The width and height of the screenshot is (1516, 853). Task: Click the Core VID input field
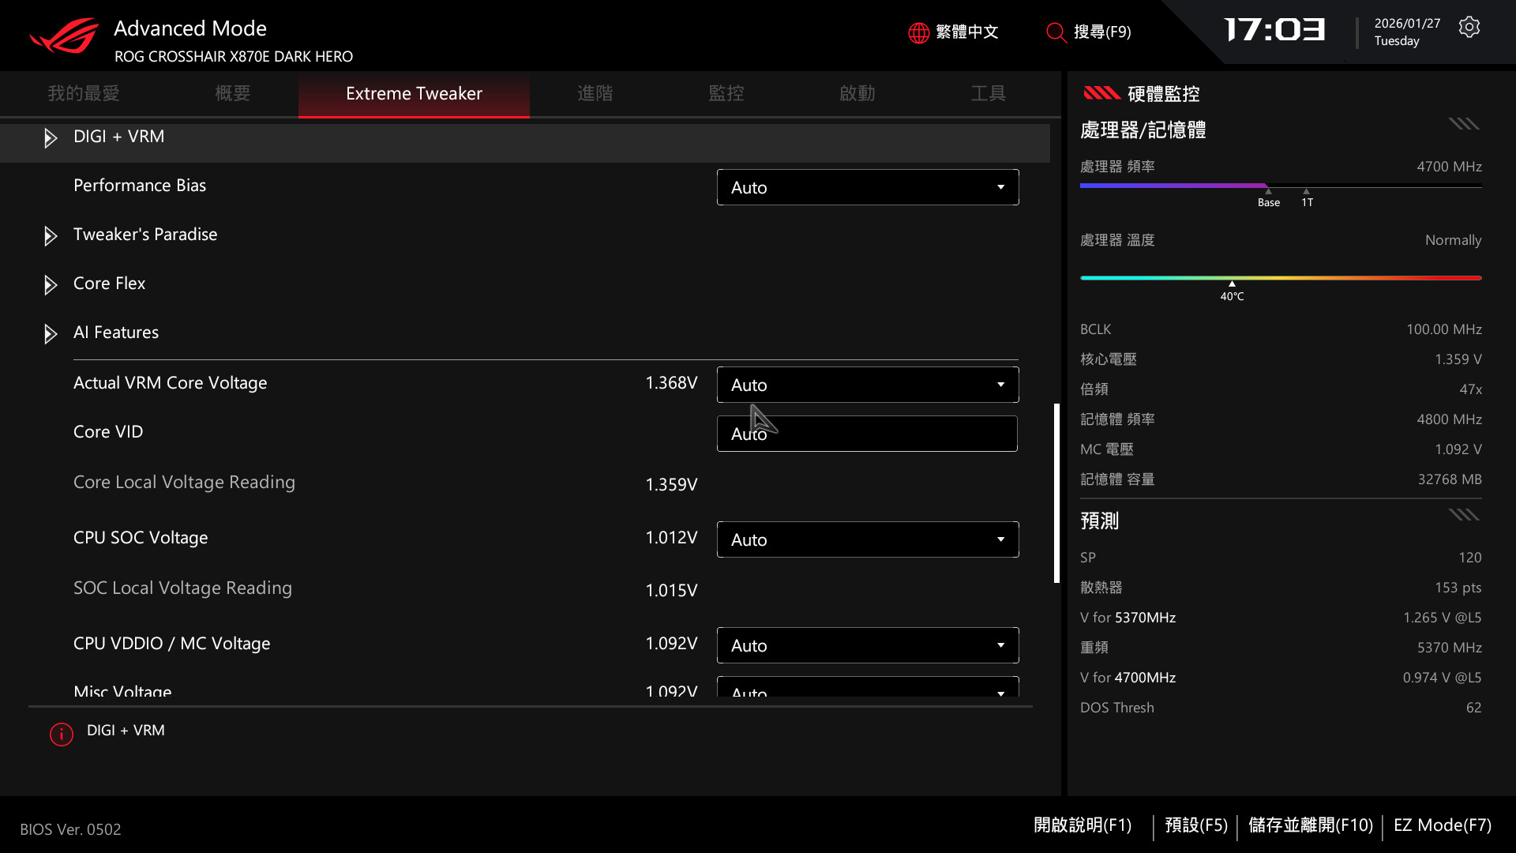pos(866,434)
